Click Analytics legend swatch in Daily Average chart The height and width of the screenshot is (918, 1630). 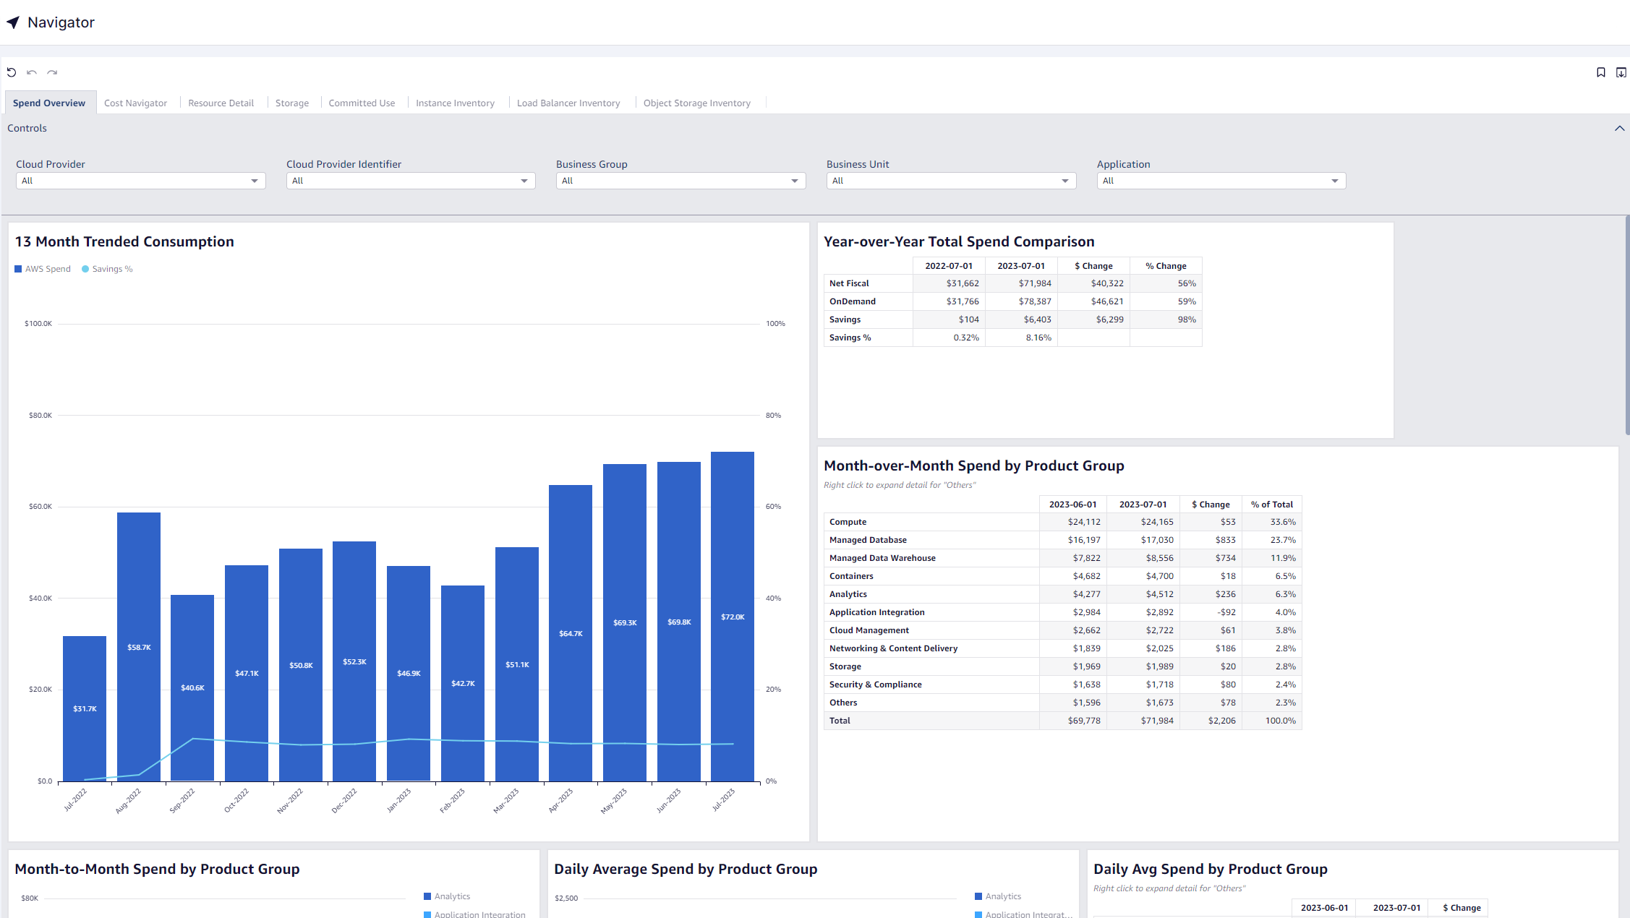point(978,896)
